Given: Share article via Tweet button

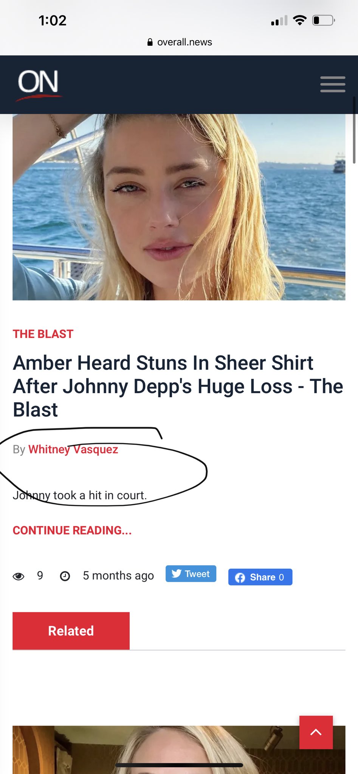Looking at the screenshot, I should [191, 574].
